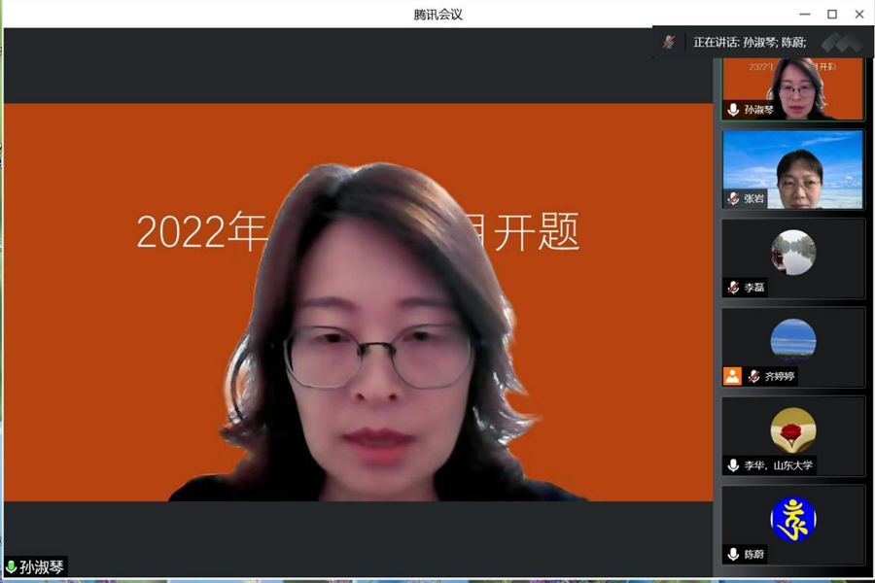Screen dimensions: 875x583
Task: Click the green mic icon at bottom-left 孙淑琴 label
Action: (11, 566)
